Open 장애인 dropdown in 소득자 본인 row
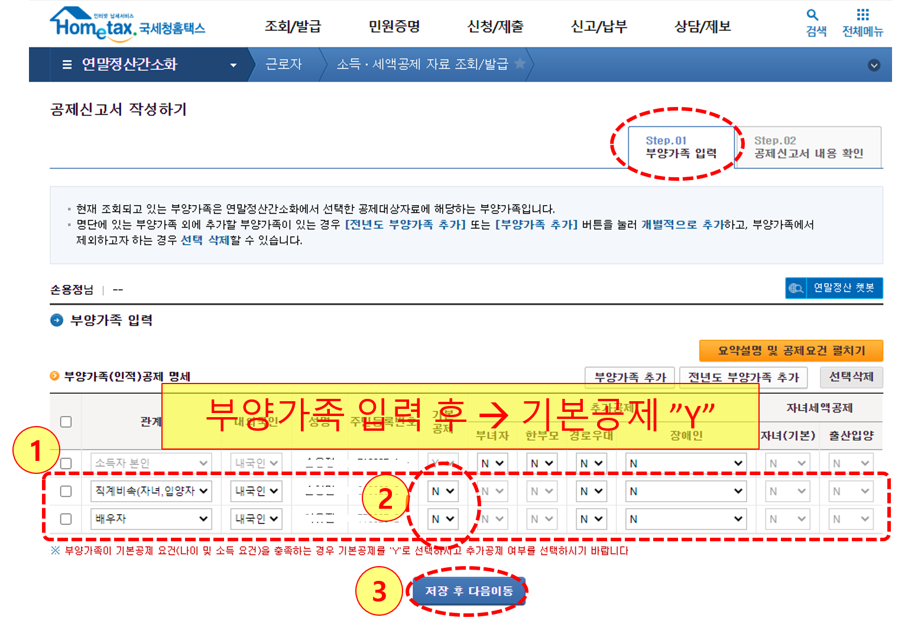Screen dimensions: 921x637 686,463
